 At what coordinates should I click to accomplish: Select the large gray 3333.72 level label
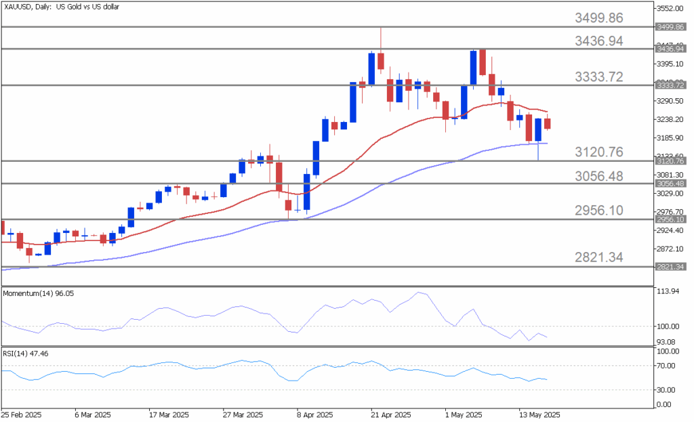point(599,77)
